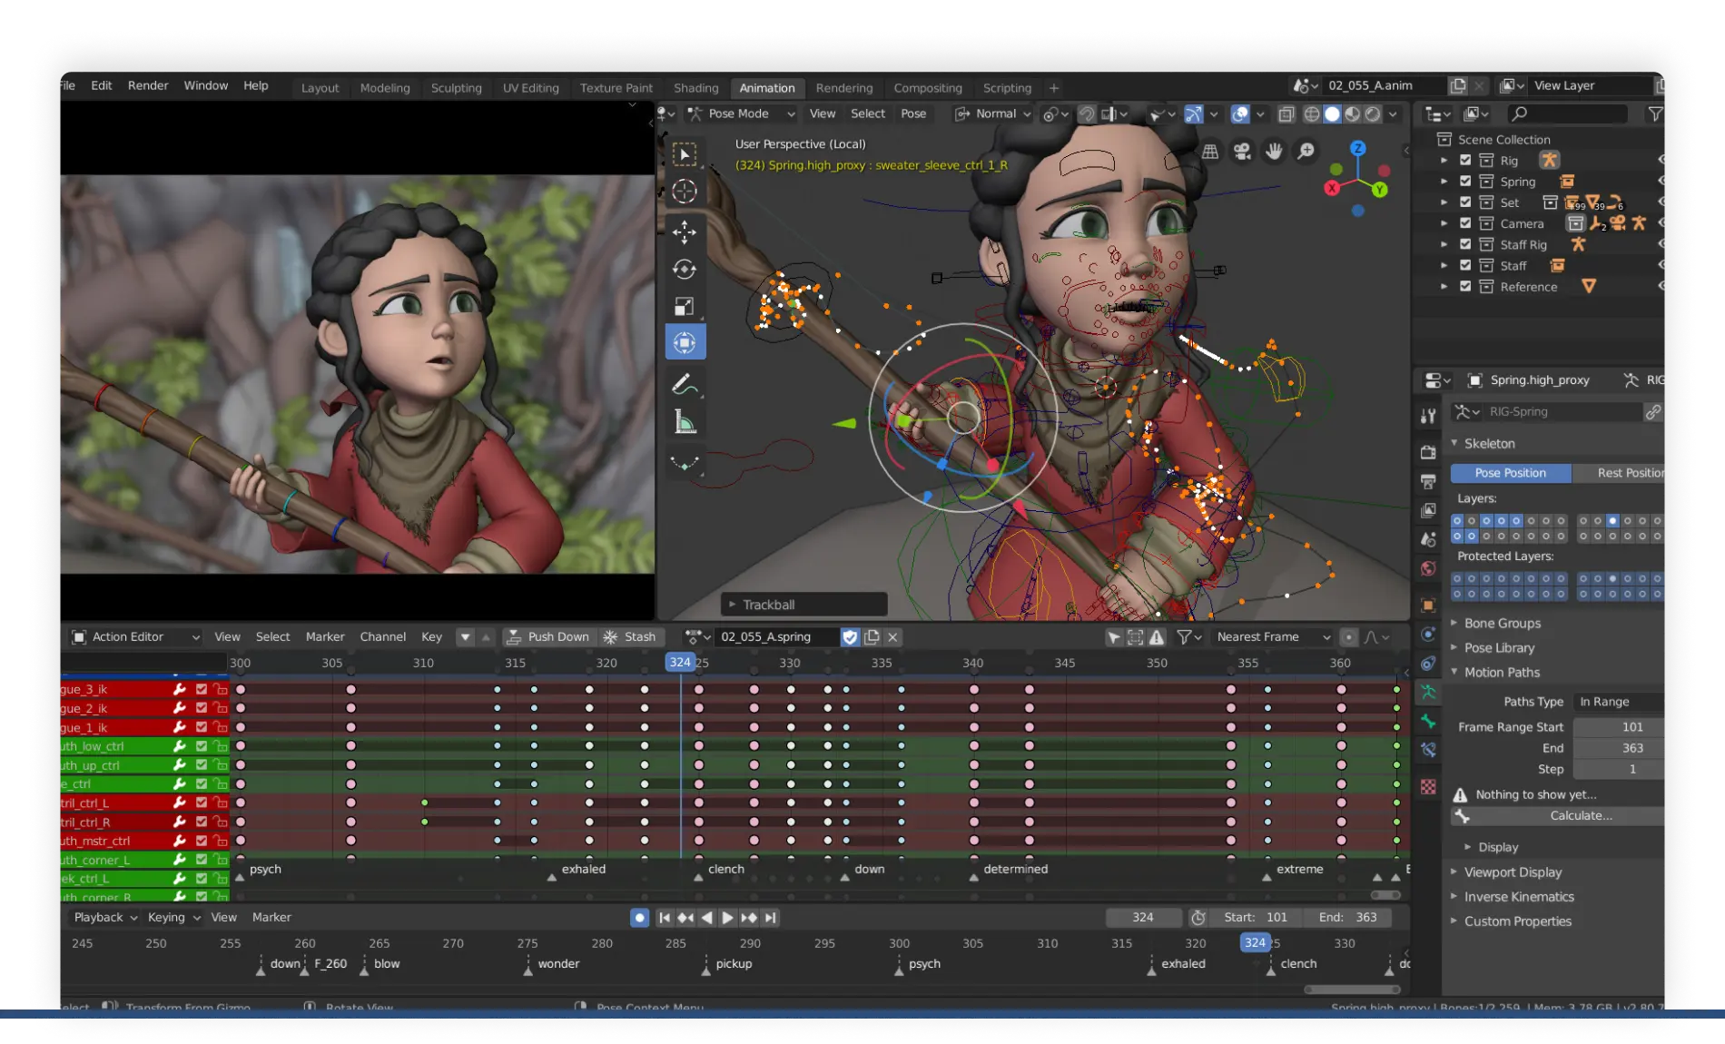Click the Calculate motion paths button

[1558, 816]
